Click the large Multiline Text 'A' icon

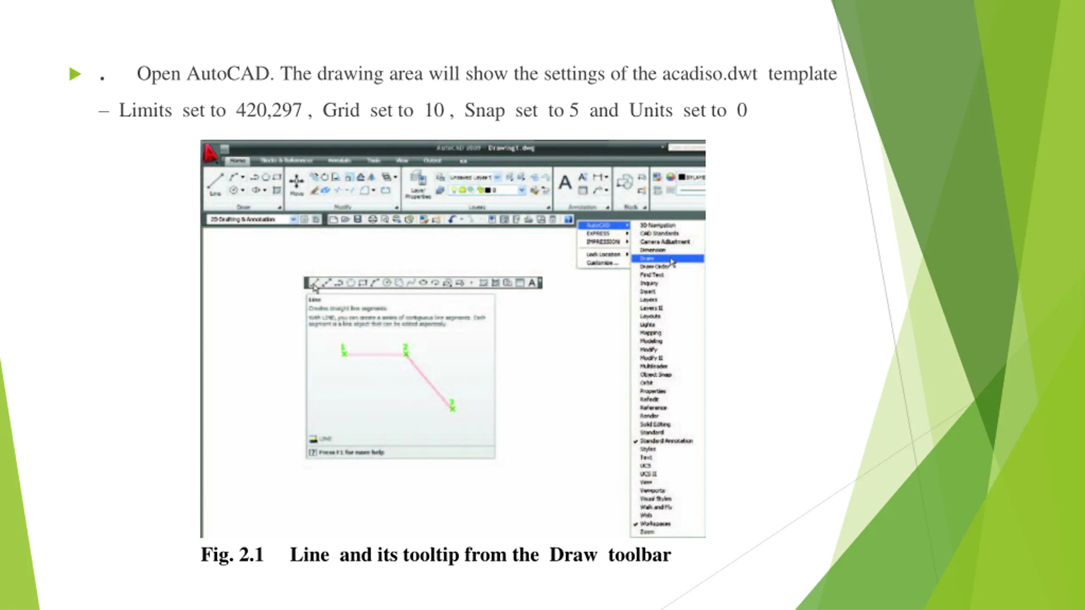pyautogui.click(x=565, y=183)
